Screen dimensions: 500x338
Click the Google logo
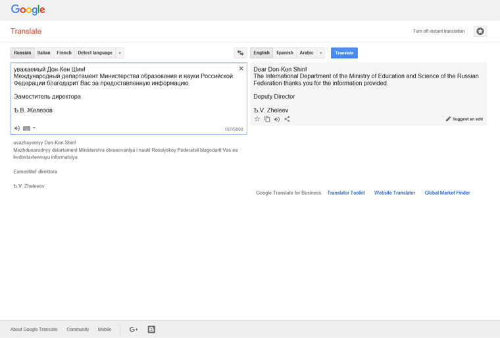28,10
